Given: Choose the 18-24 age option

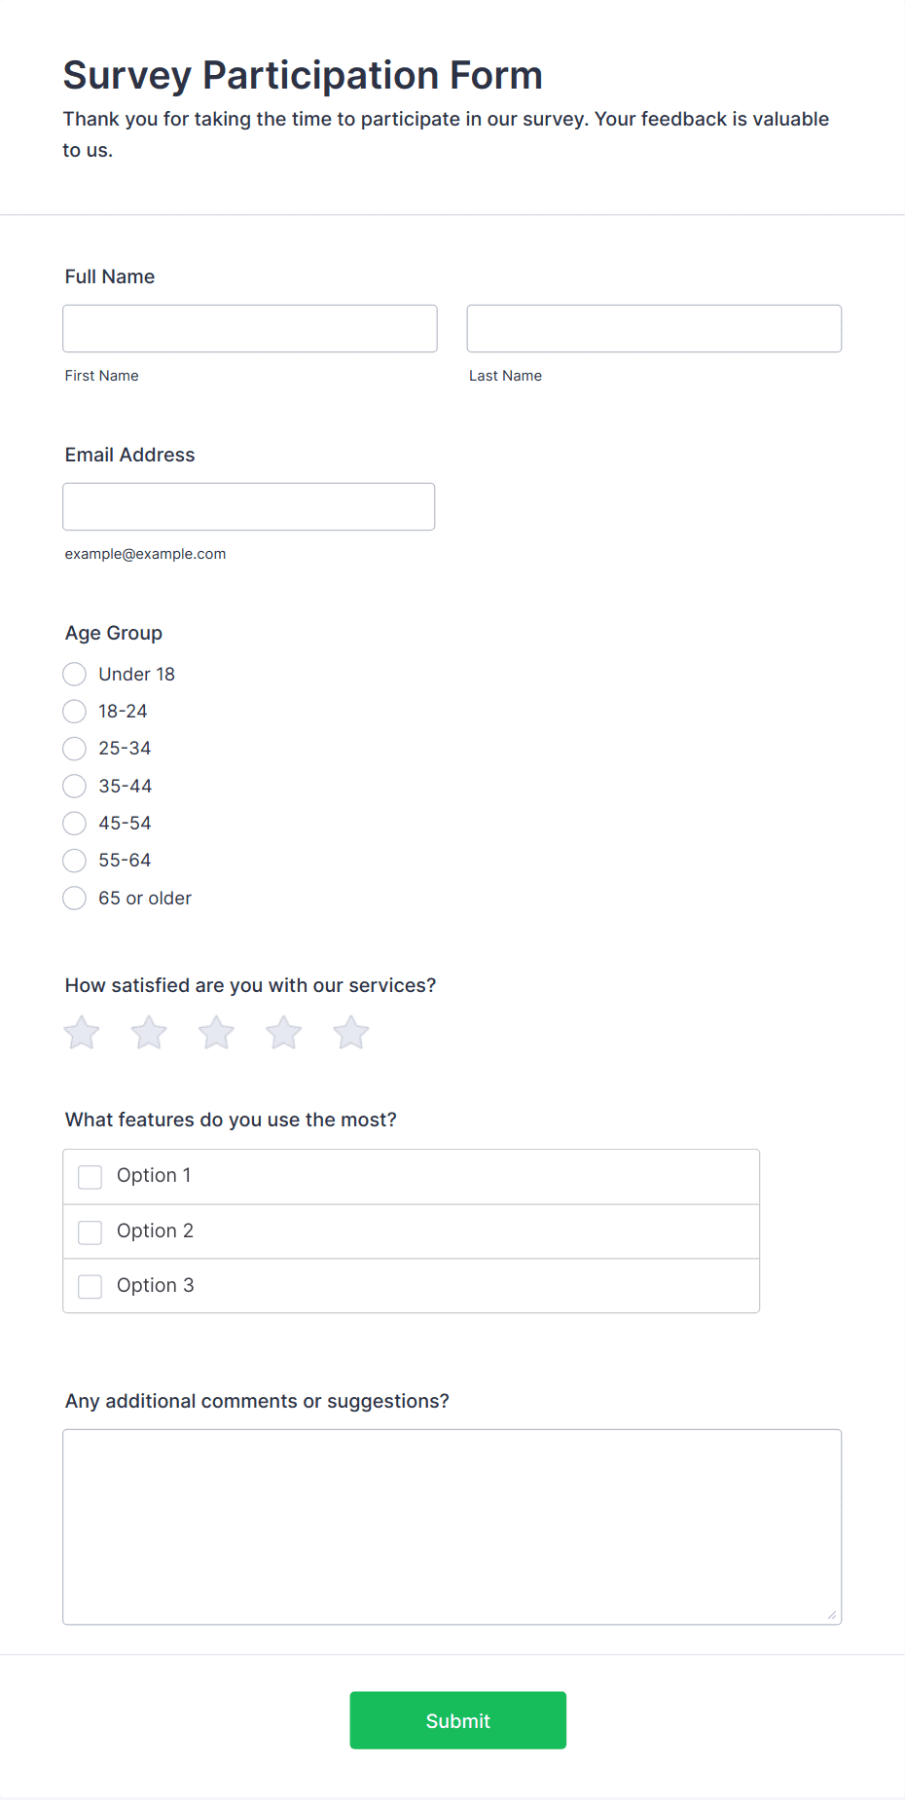Looking at the screenshot, I should [x=74, y=711].
